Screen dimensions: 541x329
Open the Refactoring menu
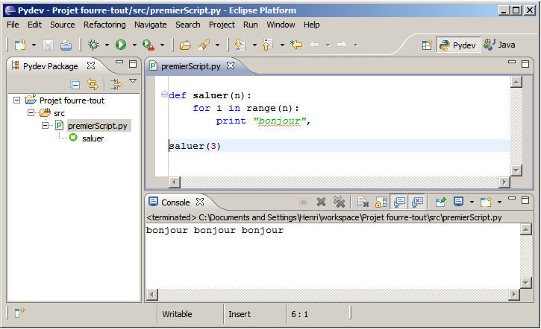pos(104,25)
